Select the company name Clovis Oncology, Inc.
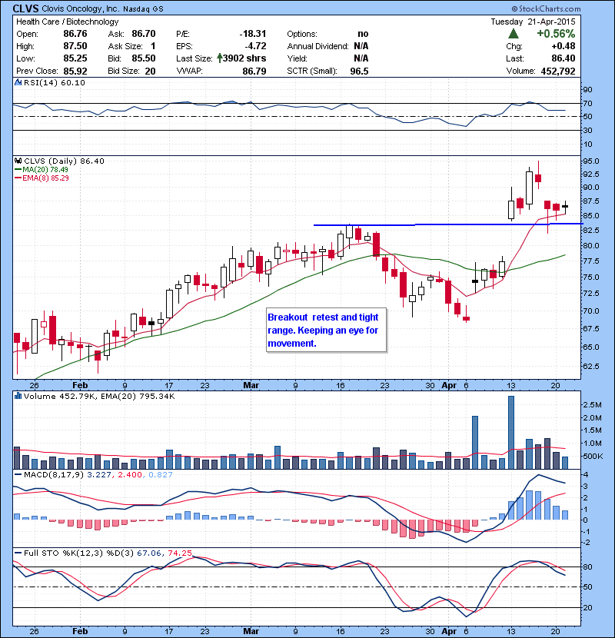 click(81, 8)
